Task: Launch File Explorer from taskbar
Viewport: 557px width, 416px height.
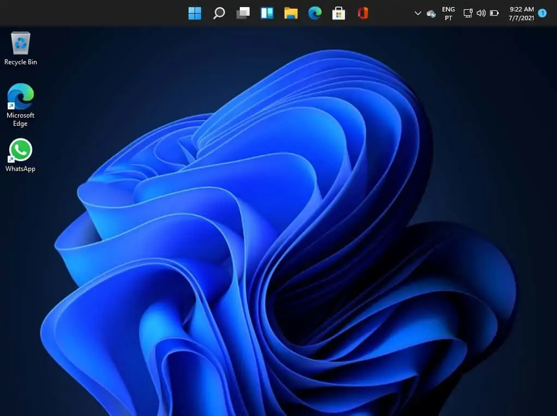Action: pyautogui.click(x=290, y=14)
